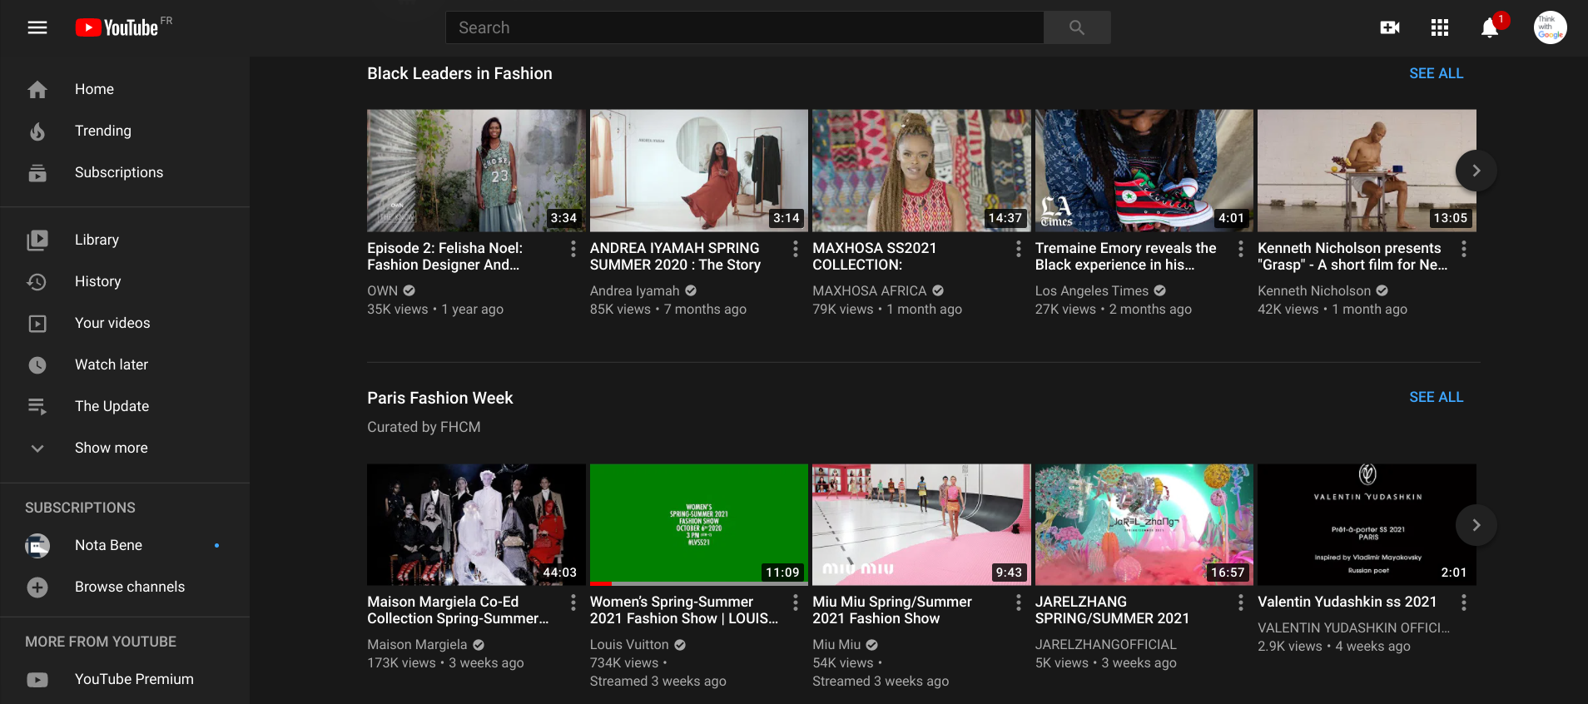Open YouTube Premium in sidebar
Viewport: 1588px width, 704px height.
(125, 679)
